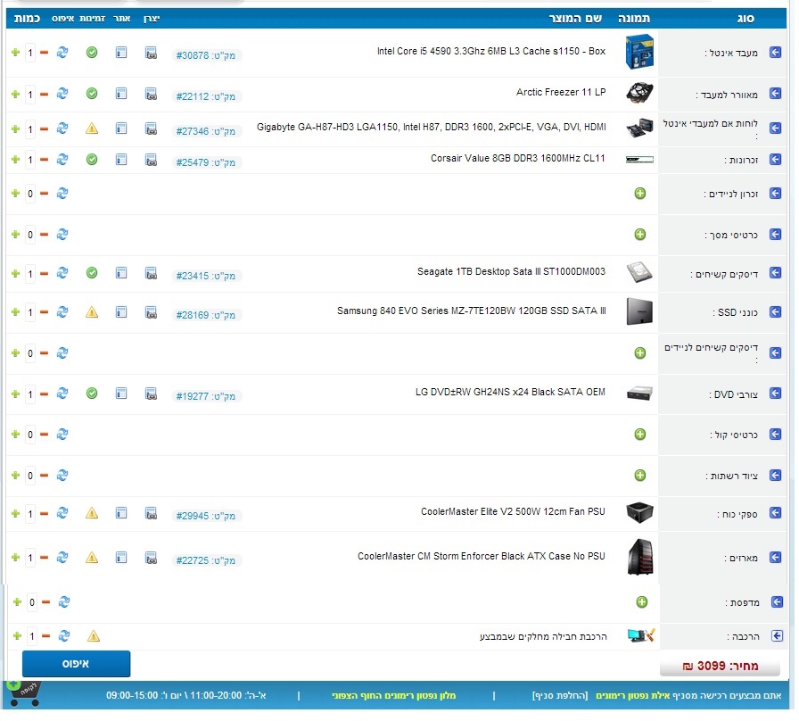Screen dimensions: 799x721
Task: Click CoolerMaster CM Storm Enforcer case thumbnail
Action: pyautogui.click(x=639, y=557)
